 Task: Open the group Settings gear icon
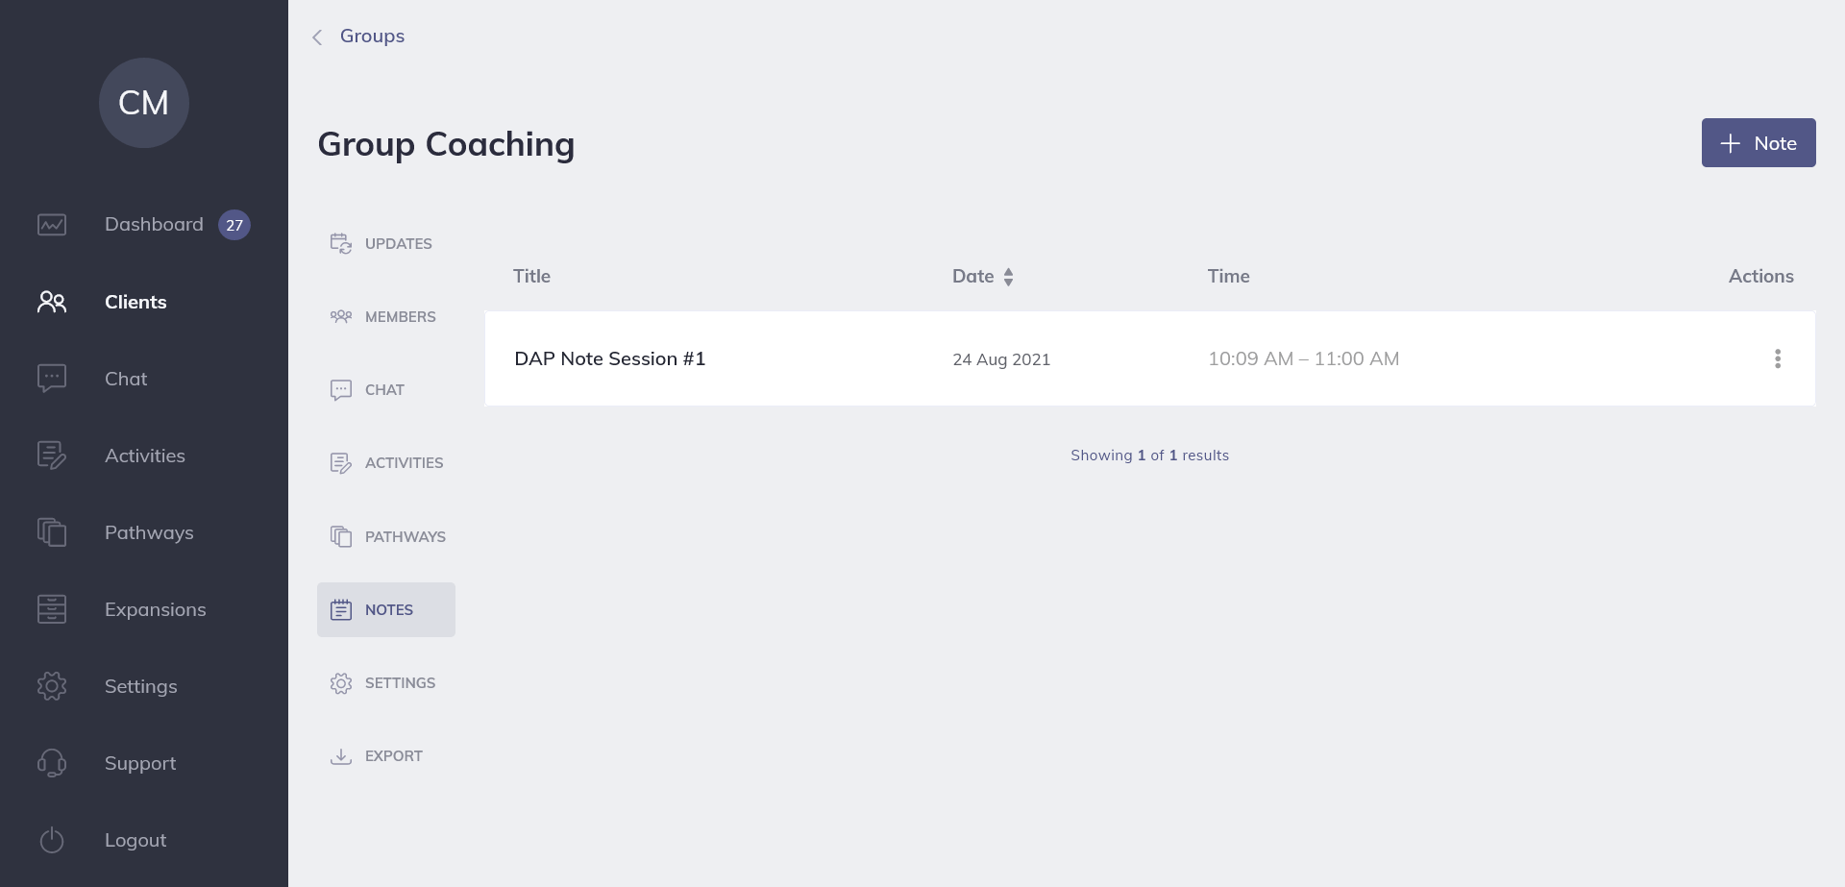(341, 682)
